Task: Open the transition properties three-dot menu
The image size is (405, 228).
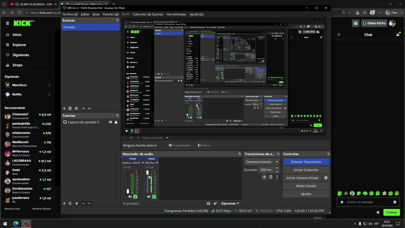Action: [x=277, y=177]
